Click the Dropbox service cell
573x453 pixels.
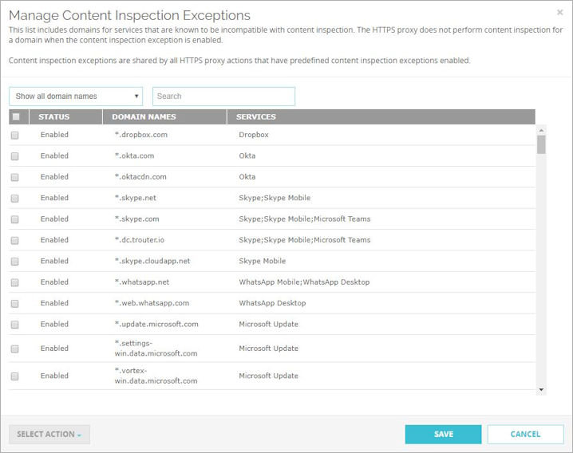254,135
